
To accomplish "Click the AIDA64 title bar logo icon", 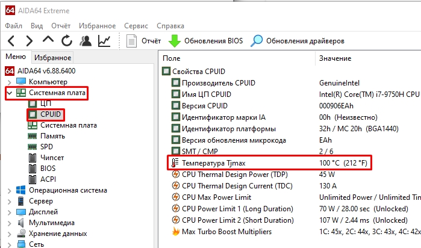I will 10,10.
